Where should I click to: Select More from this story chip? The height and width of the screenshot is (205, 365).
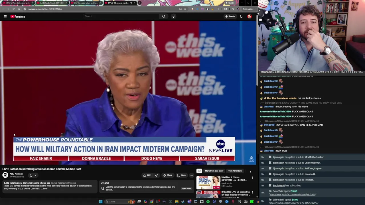pos(214,171)
